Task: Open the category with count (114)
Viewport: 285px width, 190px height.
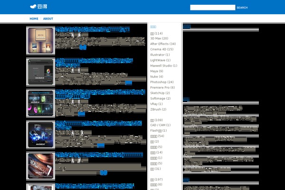Action: pos(156,33)
